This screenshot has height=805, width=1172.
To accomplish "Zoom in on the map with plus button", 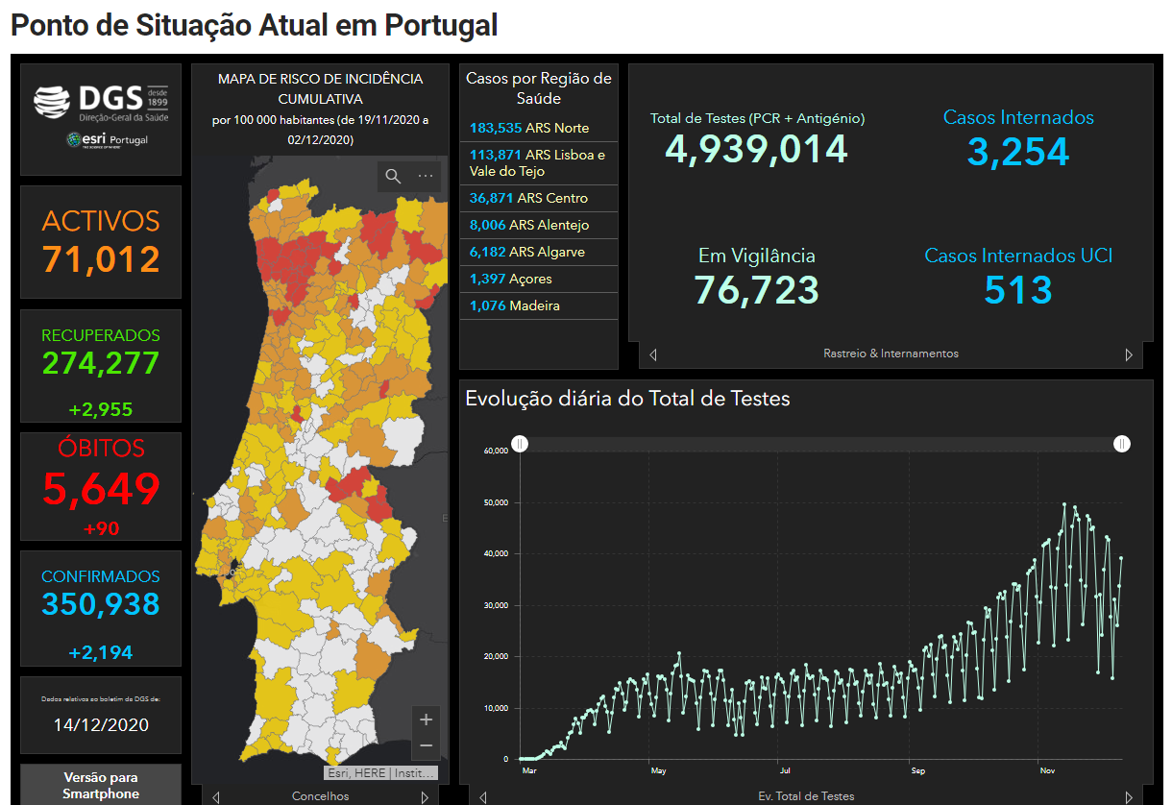I will click(427, 720).
